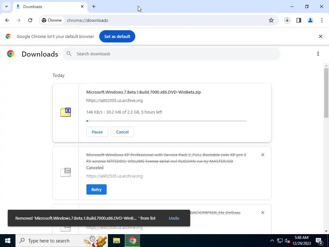329x247 pixels.
Task: Click the ia802505.us.archive.org source link
Action: click(114, 100)
